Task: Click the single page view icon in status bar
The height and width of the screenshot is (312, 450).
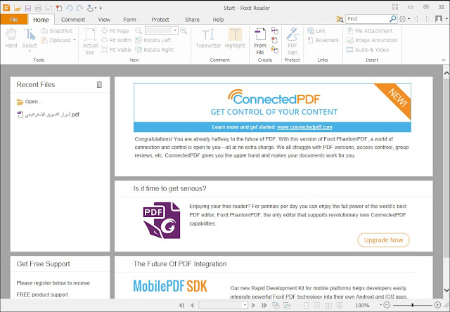Action: [307, 305]
